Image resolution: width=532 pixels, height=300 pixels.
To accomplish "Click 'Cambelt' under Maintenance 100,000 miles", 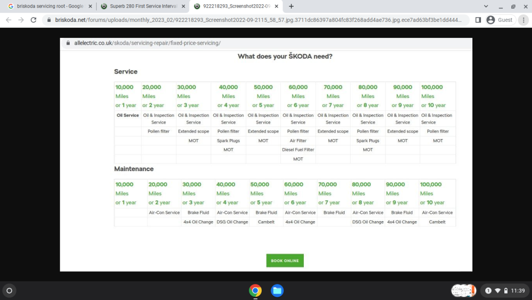I will point(437,222).
